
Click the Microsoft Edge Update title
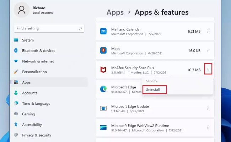pos(130,106)
